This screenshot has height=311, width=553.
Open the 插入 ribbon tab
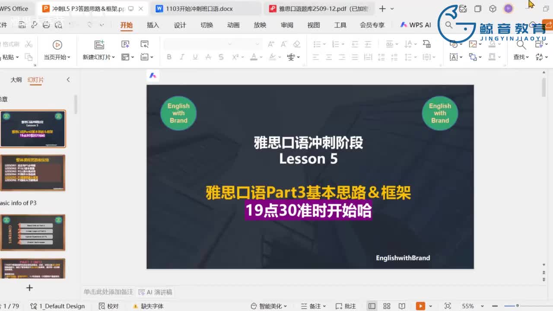tap(153, 25)
